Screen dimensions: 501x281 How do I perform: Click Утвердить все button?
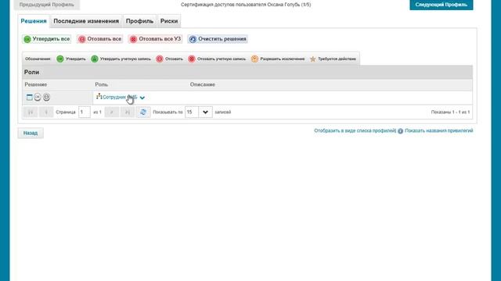pos(47,39)
